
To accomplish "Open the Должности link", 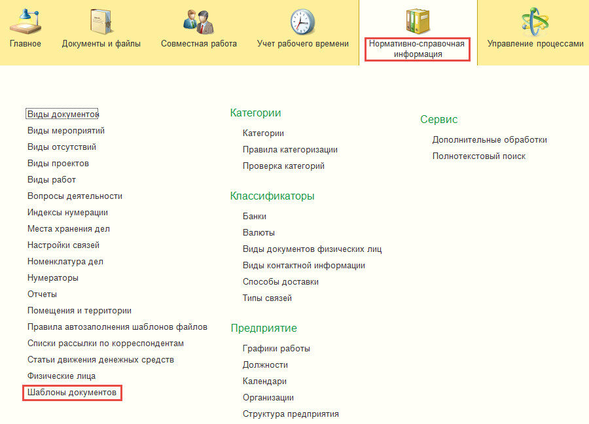I will click(265, 365).
